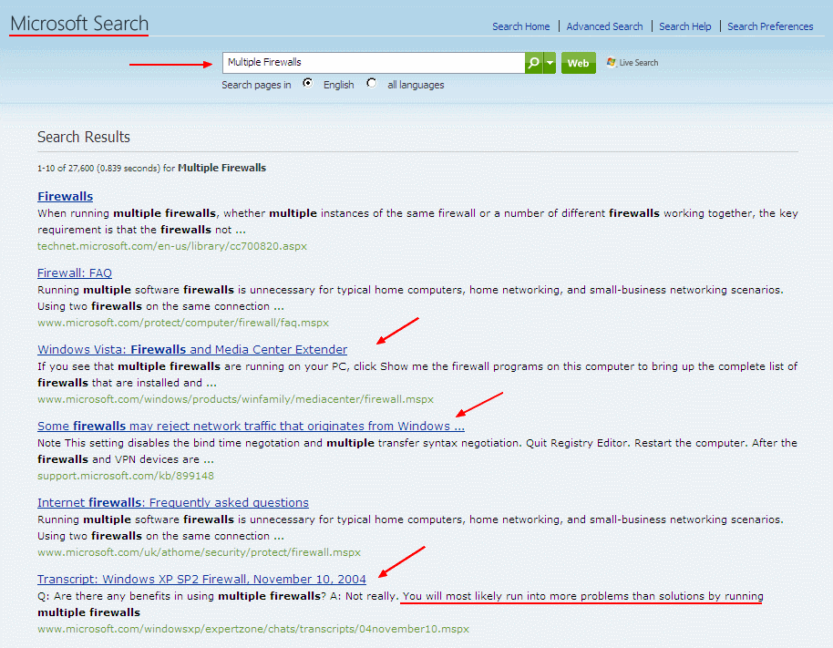Screen dimensions: 833x648
Task: Click the Microsoft Search title
Action: click(x=79, y=24)
